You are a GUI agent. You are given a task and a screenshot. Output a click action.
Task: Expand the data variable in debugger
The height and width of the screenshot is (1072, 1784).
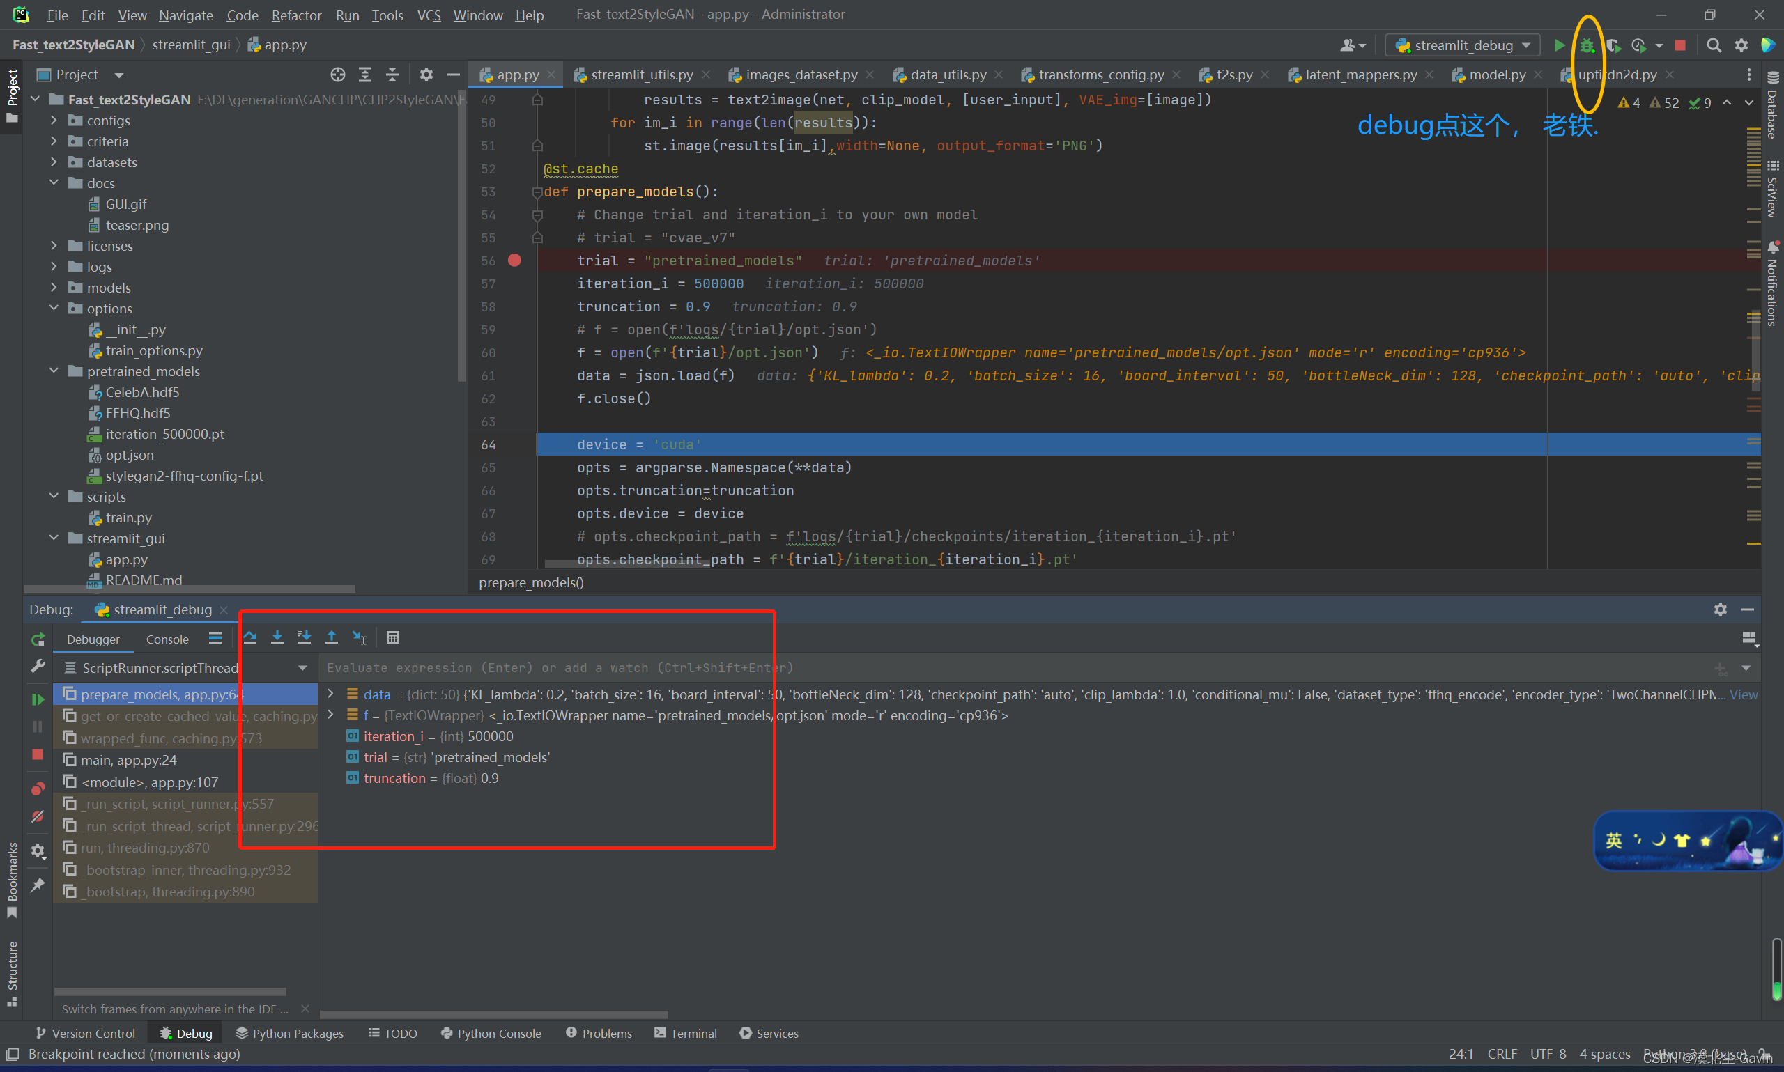tap(331, 694)
